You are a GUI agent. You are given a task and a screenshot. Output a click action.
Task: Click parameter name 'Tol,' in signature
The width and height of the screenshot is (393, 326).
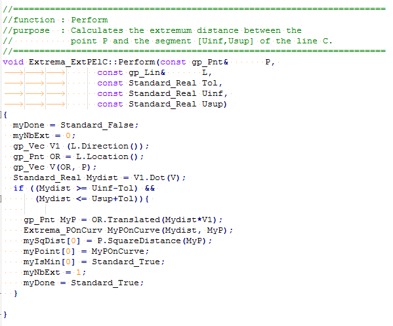point(212,83)
